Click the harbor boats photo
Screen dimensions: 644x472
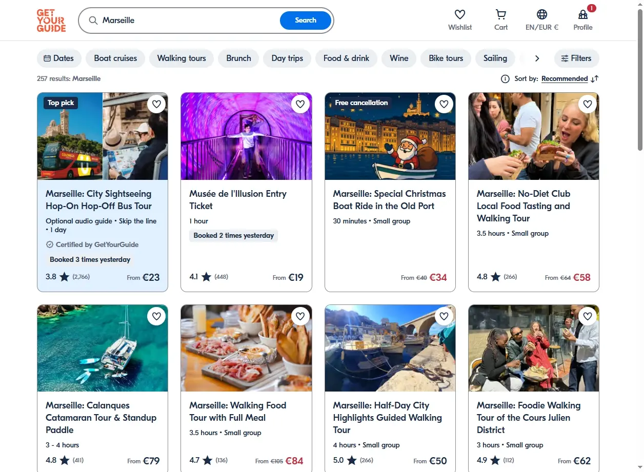coord(390,348)
